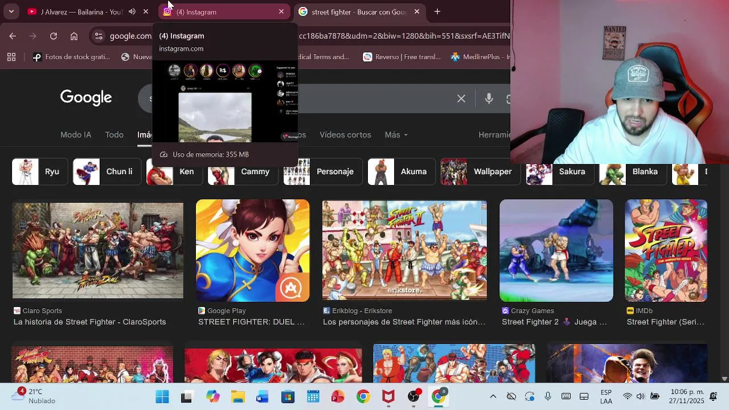The image size is (729, 410).
Task: Open Task View on the taskbar
Action: pos(186,397)
